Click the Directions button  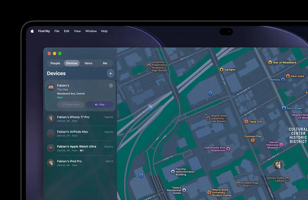pyautogui.click(x=71, y=104)
